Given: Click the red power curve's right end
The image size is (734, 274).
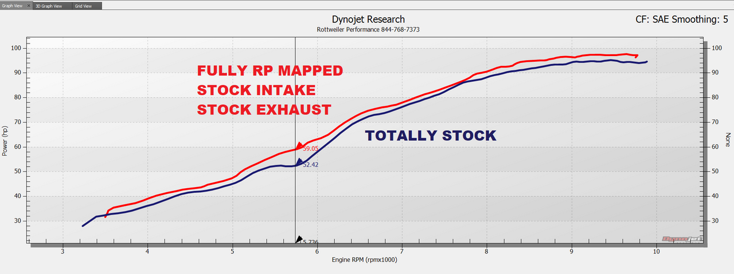Looking at the screenshot, I should click(x=637, y=56).
